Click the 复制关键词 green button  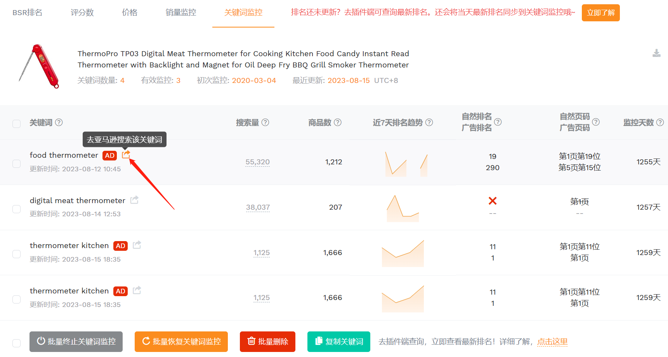339,341
